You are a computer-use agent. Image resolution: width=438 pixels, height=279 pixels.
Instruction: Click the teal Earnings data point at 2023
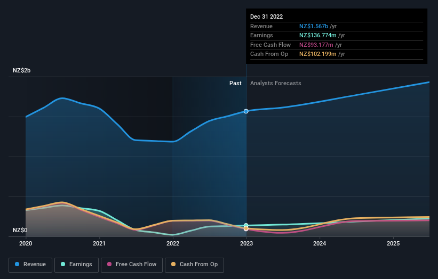(x=246, y=225)
